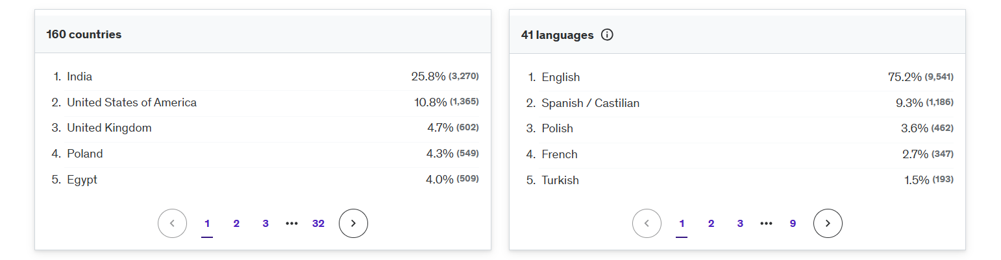Go to previous page of countries list
Screen dimensions: 1001x260
172,224
